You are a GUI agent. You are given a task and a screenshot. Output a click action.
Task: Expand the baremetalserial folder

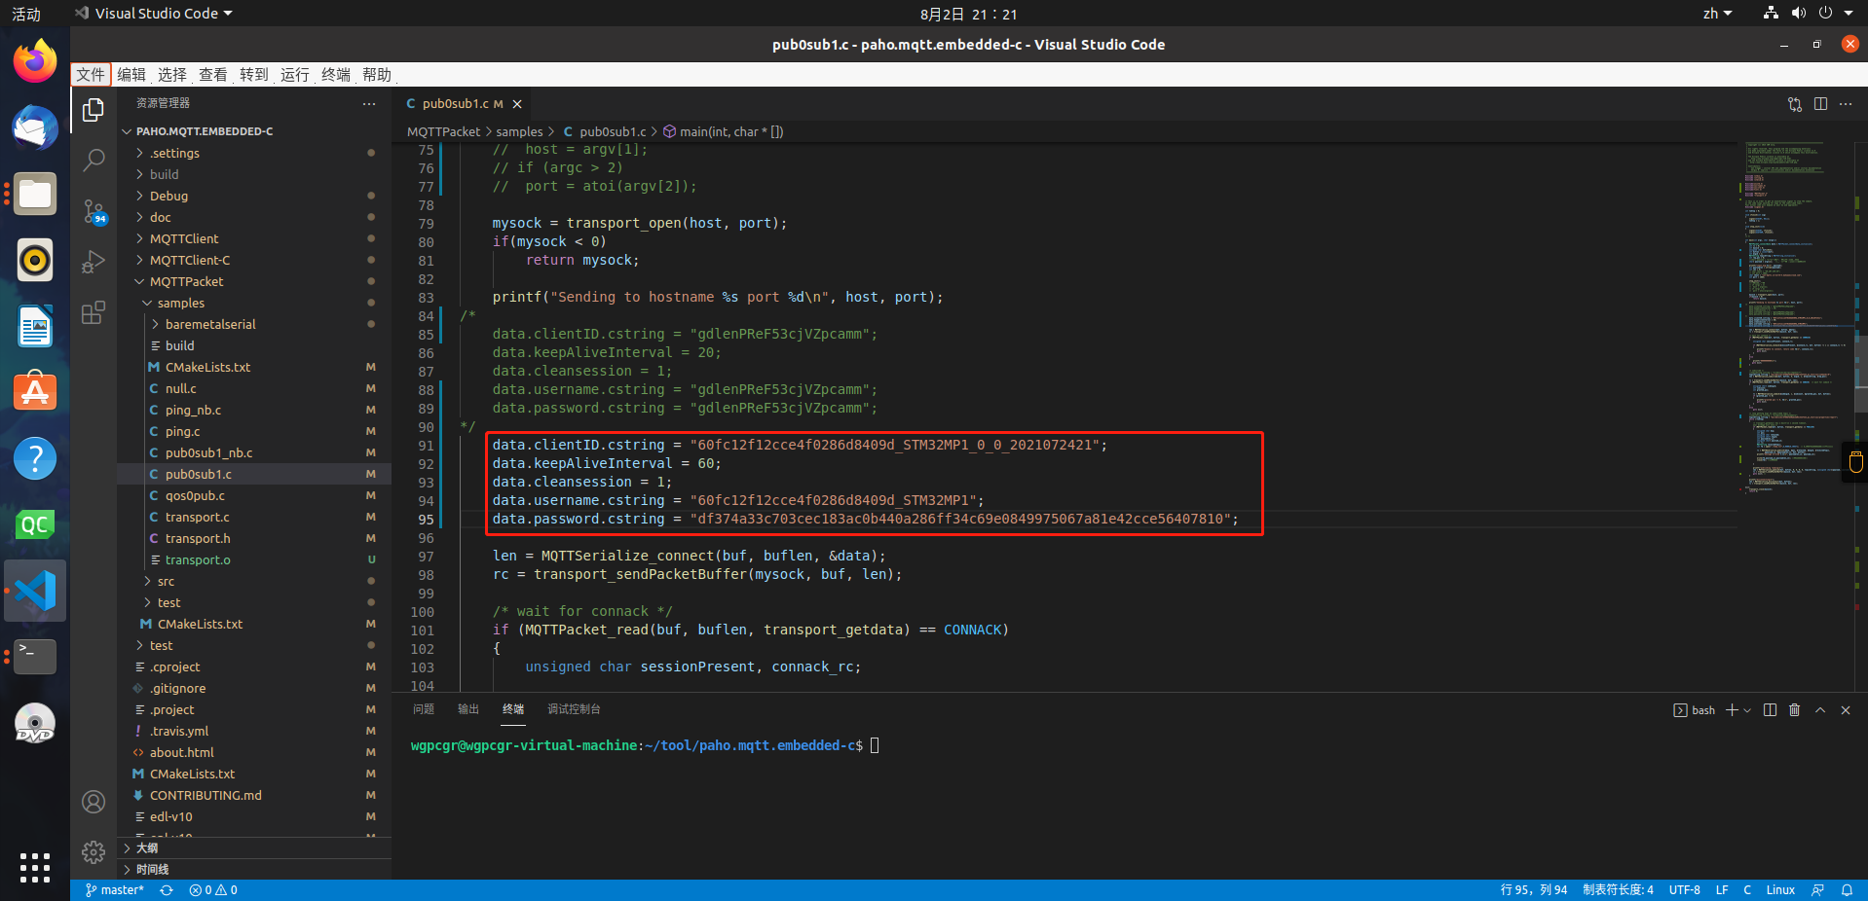click(x=254, y=324)
